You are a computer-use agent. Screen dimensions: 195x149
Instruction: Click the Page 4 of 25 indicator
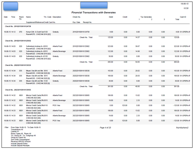(x=107, y=128)
